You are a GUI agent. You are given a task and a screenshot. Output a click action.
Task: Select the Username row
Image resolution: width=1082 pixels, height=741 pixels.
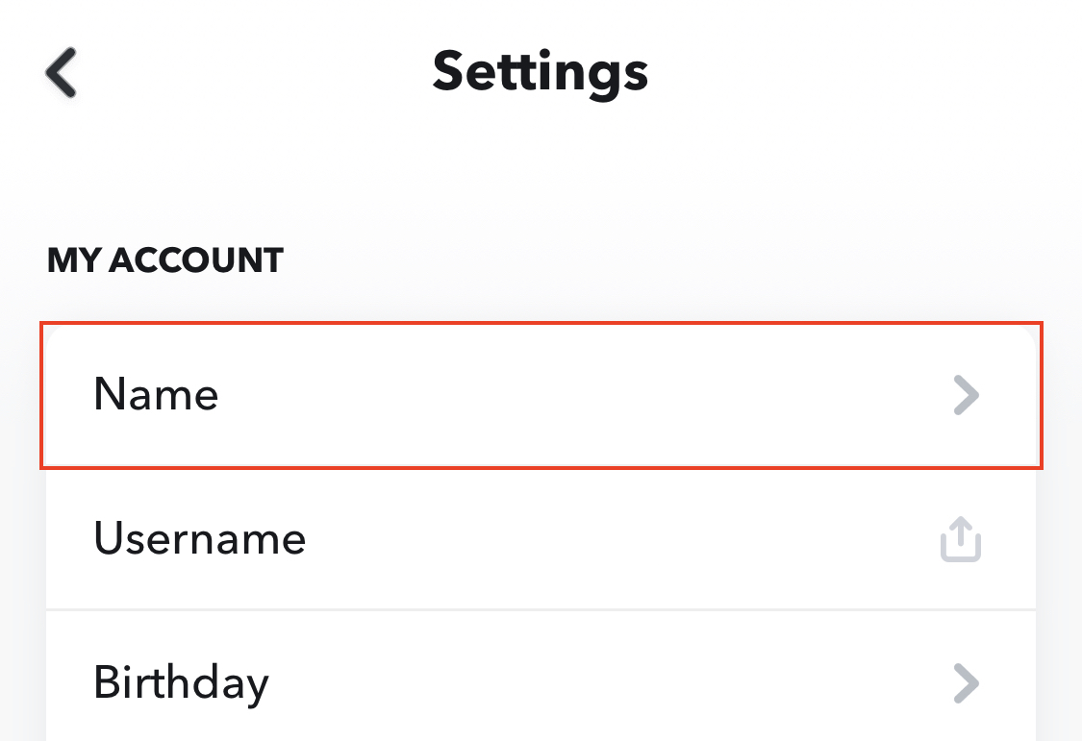541,538
